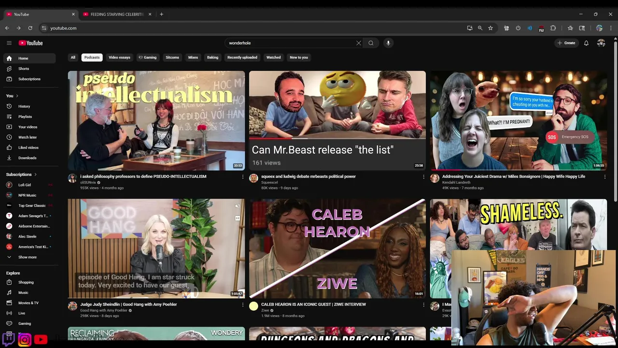Screen dimensions: 618x348
Task: Select the Video essays filter chip
Action: coord(119,58)
